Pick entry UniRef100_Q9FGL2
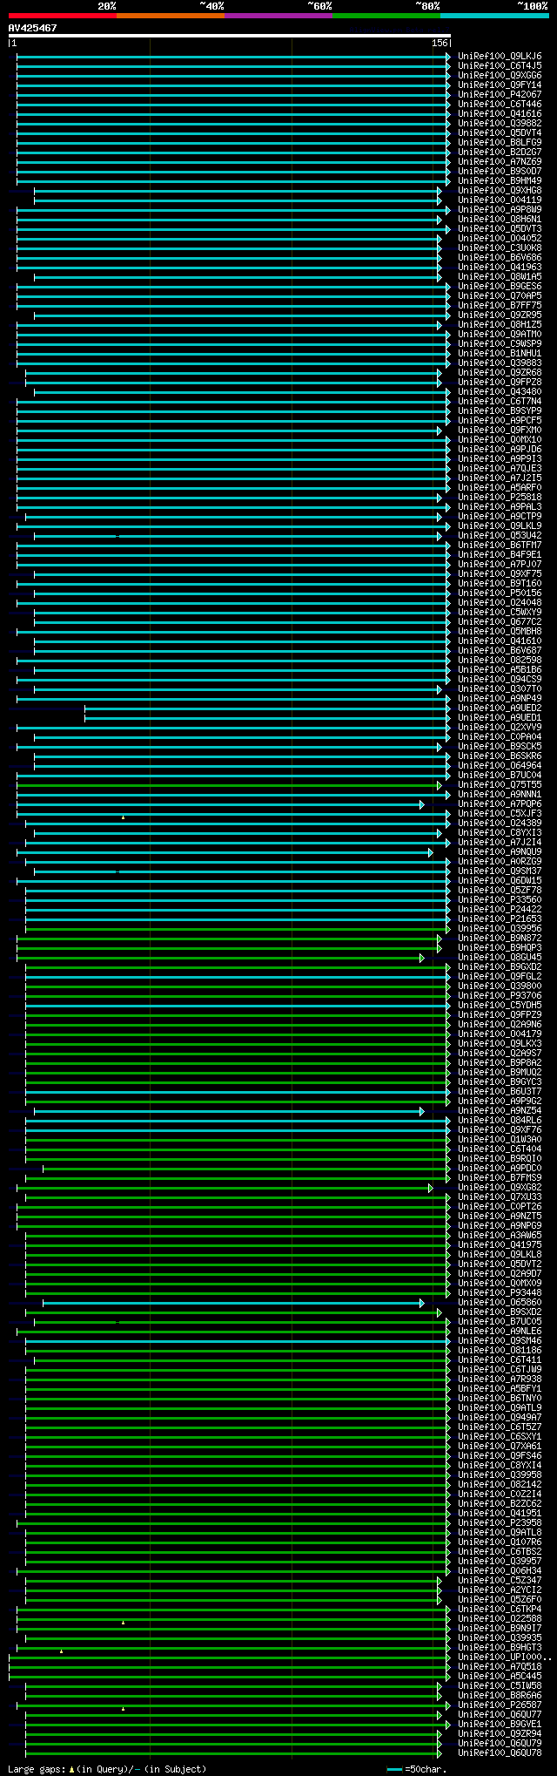557x1776 pixels. point(500,976)
